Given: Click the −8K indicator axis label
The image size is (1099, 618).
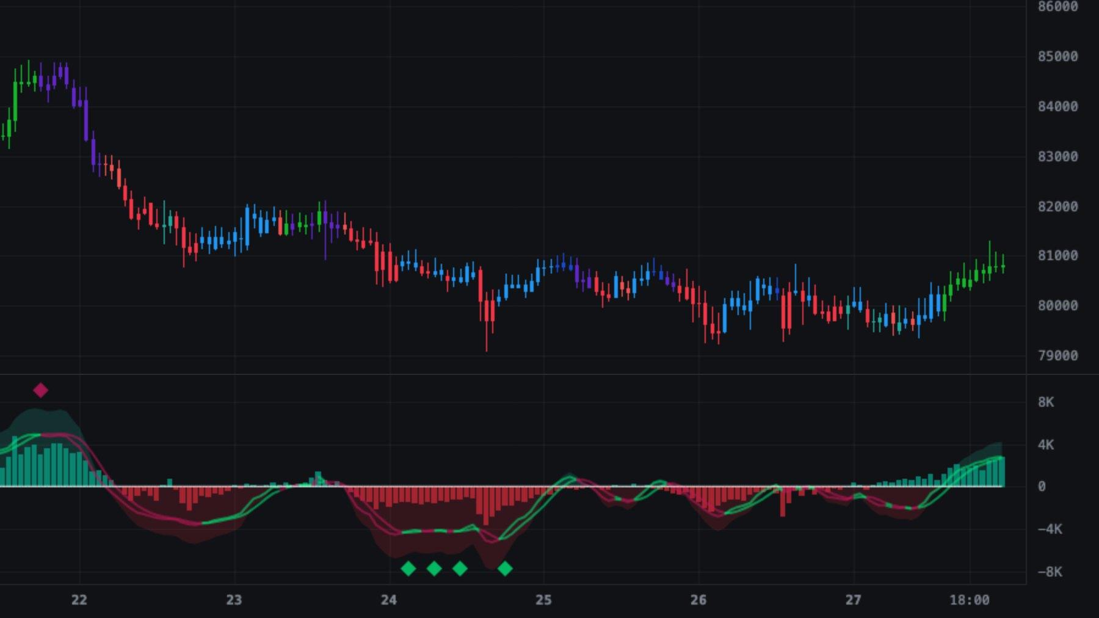Looking at the screenshot, I should [x=1049, y=572].
